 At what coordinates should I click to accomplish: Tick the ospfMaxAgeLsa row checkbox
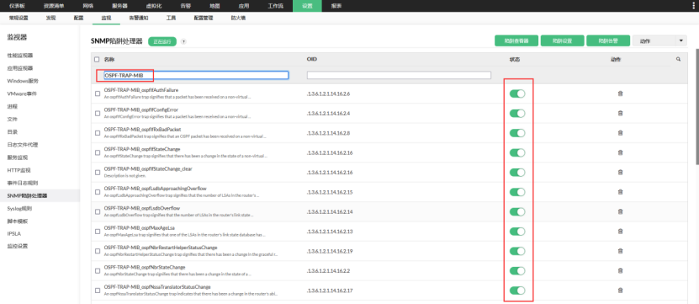98,232
